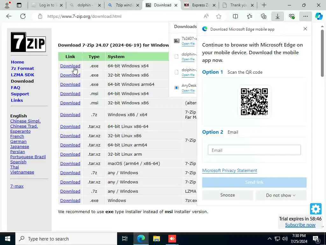Click the Windows taskbar search box
This screenshot has height=245, width=326.
pos(66,239)
